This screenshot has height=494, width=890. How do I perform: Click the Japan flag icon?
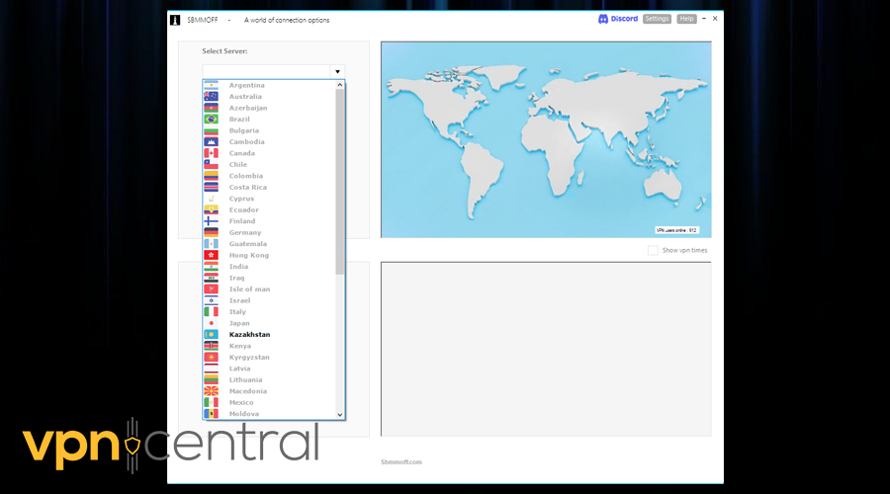(x=211, y=323)
